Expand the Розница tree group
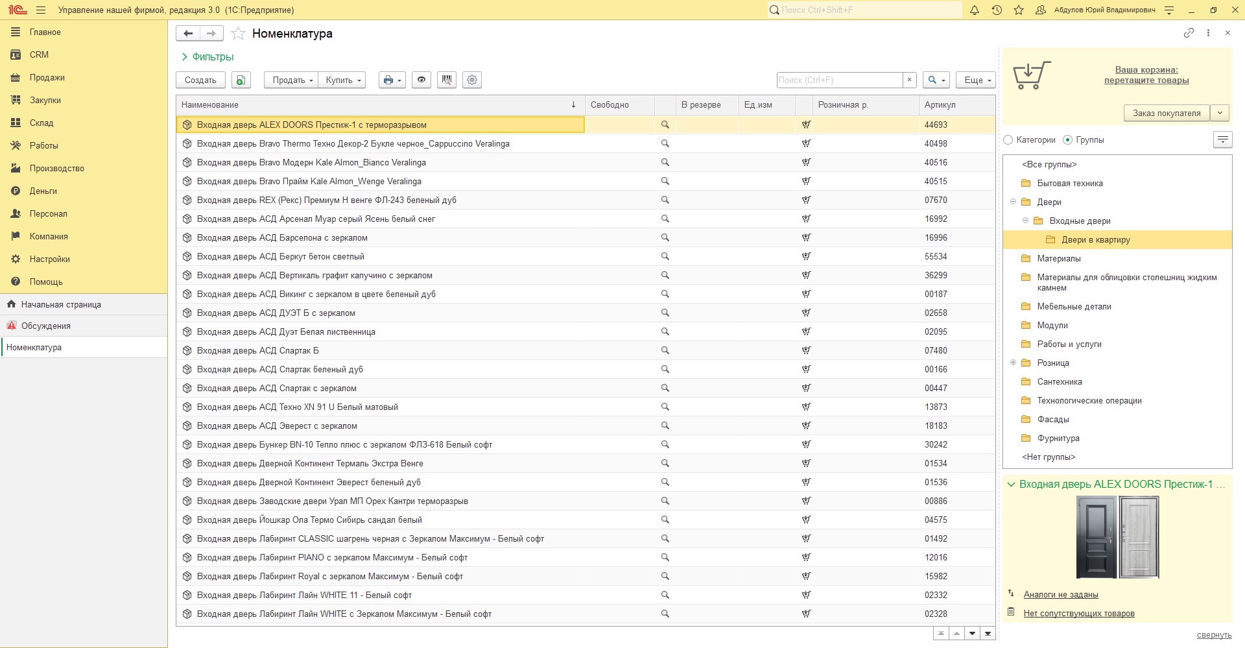Screen dimensions: 1245x648 1013,363
